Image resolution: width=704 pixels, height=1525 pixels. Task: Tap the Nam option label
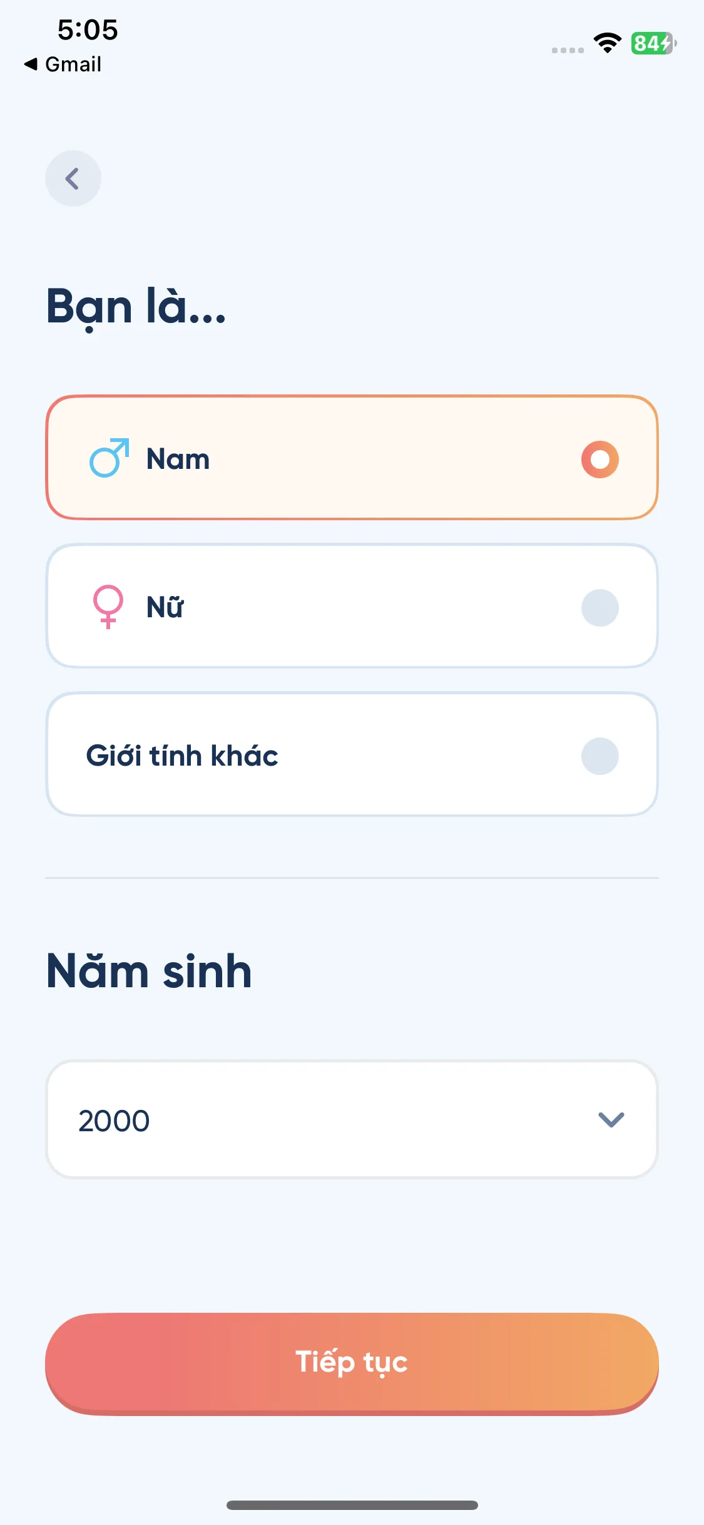178,459
